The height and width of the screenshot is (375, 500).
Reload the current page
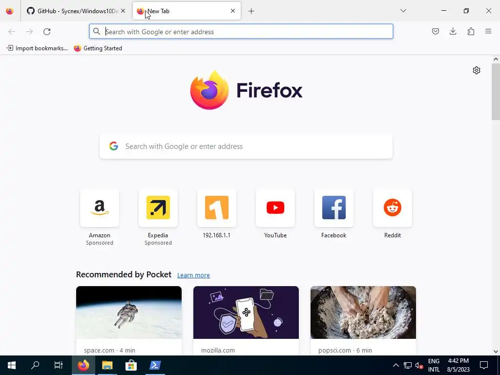[47, 32]
